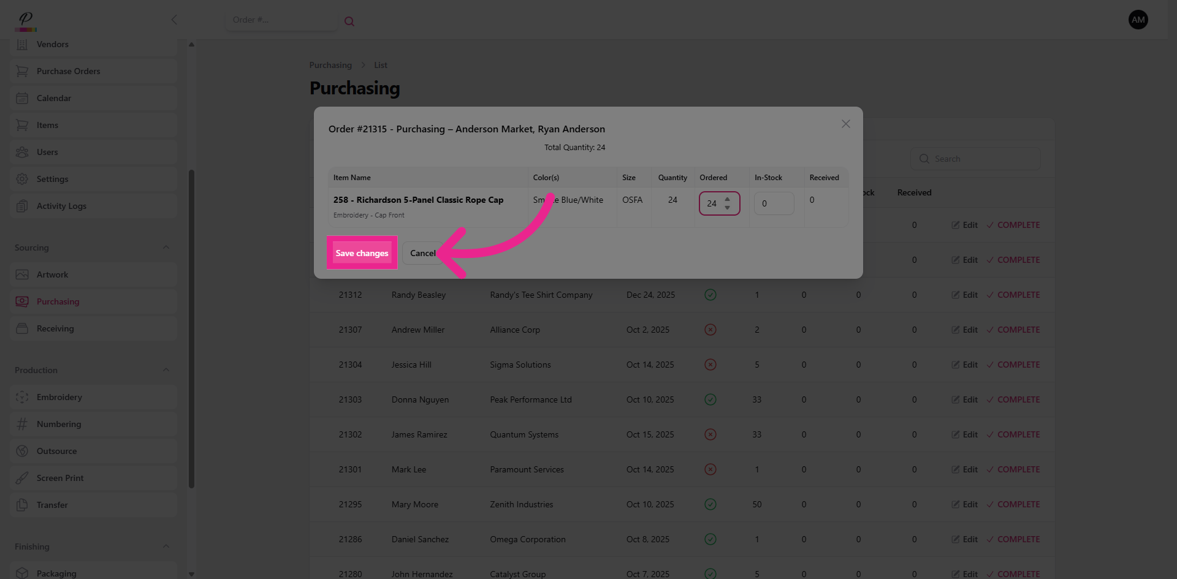Collapse the Production section
Image resolution: width=1177 pixels, height=579 pixels.
(x=166, y=370)
